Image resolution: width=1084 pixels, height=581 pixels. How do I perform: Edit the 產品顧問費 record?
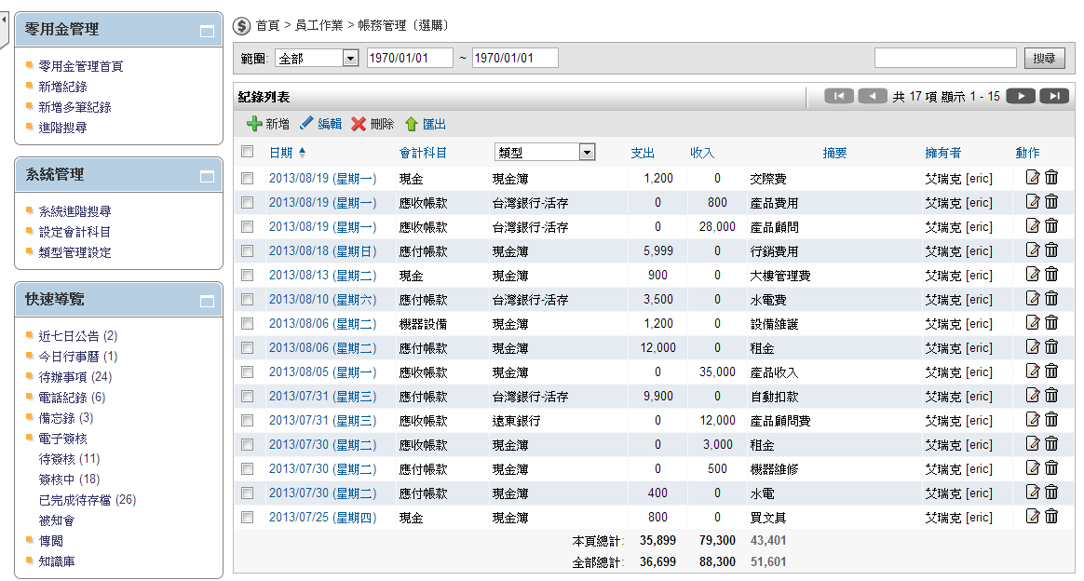coord(1033,419)
